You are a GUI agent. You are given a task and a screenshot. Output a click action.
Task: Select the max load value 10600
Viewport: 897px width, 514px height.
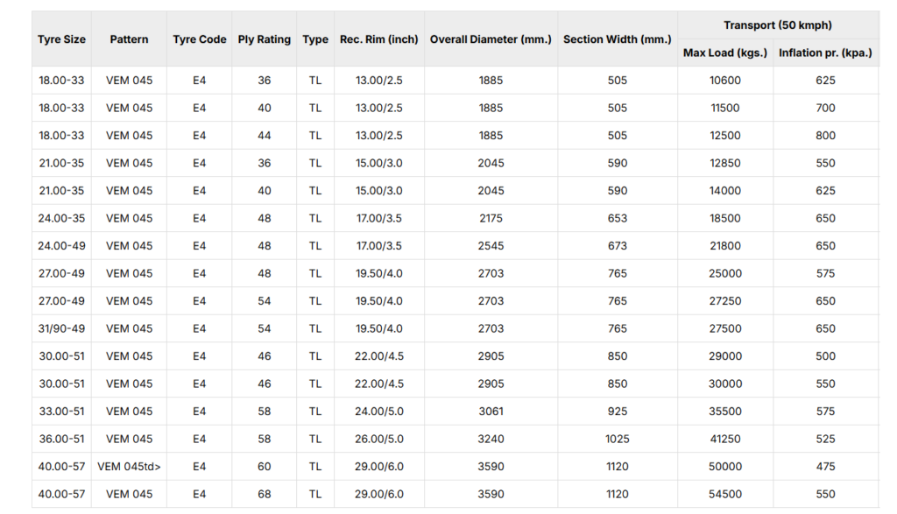coord(725,81)
